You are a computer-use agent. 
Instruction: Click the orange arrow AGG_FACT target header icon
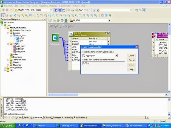(154, 36)
